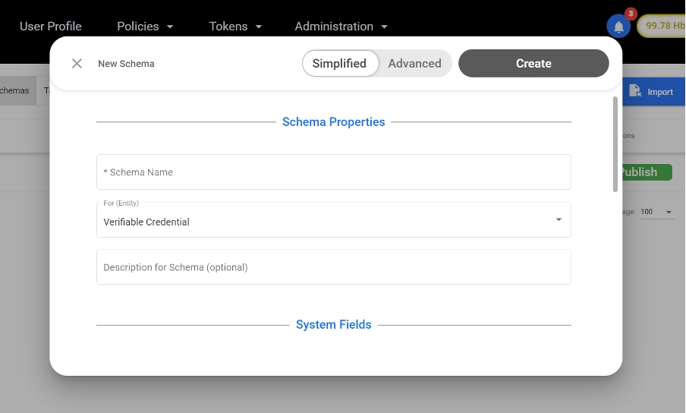Click the Import file icon
This screenshot has height=413, width=686.
[634, 91]
